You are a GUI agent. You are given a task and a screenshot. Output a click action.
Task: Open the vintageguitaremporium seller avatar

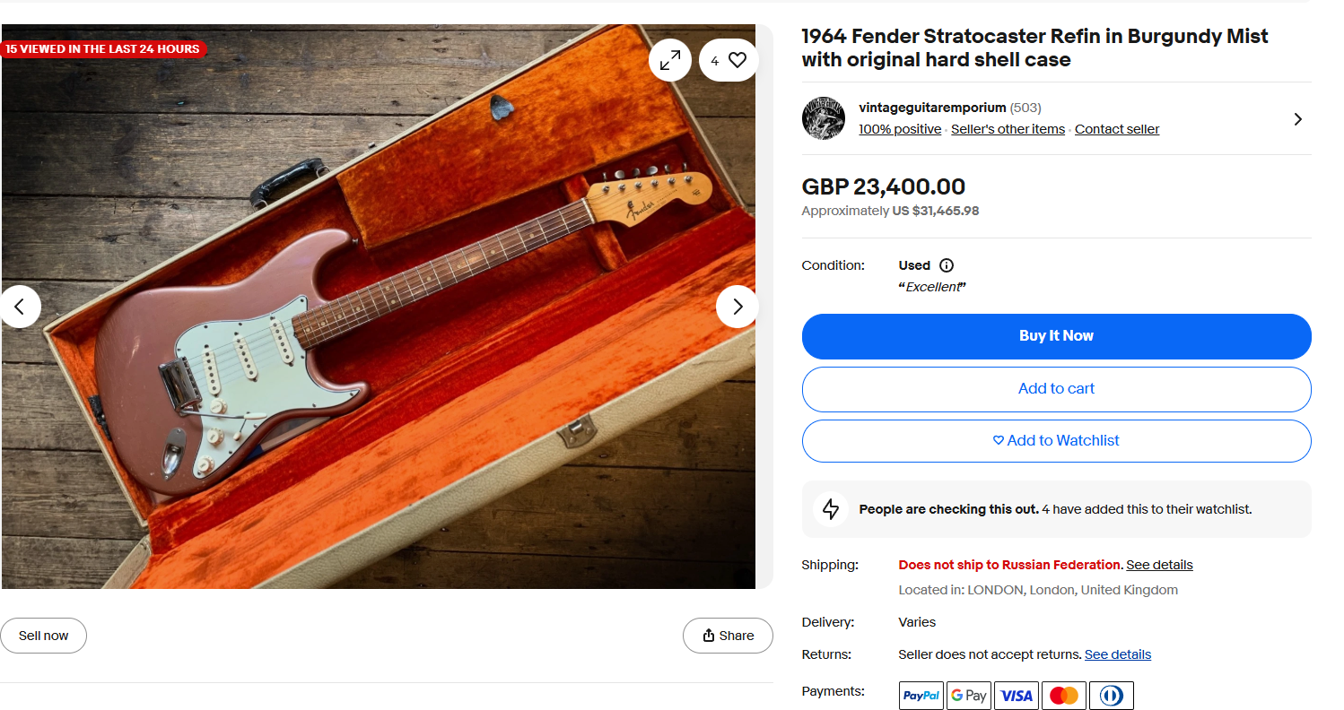823,118
